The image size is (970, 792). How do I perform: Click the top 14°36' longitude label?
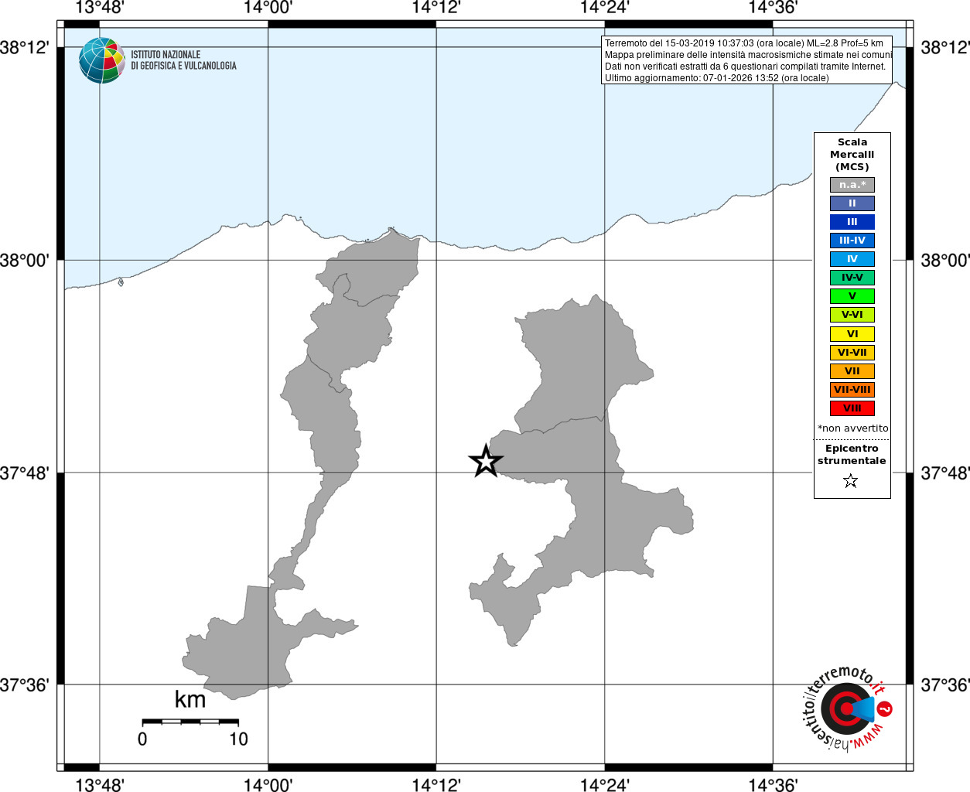click(773, 8)
